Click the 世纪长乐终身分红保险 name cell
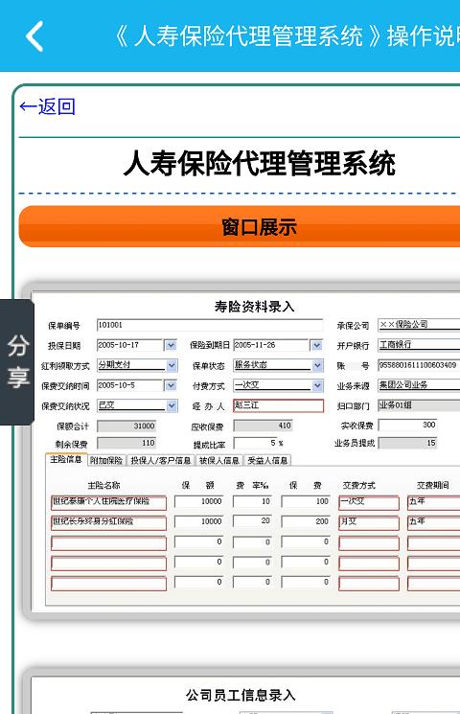460x714 pixels. point(109,522)
